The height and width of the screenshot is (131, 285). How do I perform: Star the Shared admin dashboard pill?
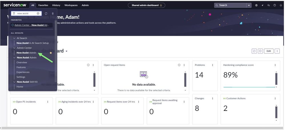point(161,5)
